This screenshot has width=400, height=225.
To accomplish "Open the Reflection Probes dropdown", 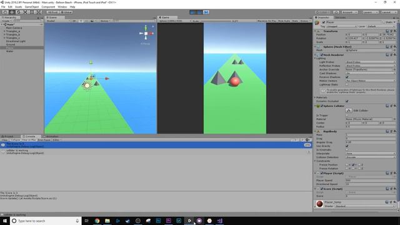I will coord(371,66).
